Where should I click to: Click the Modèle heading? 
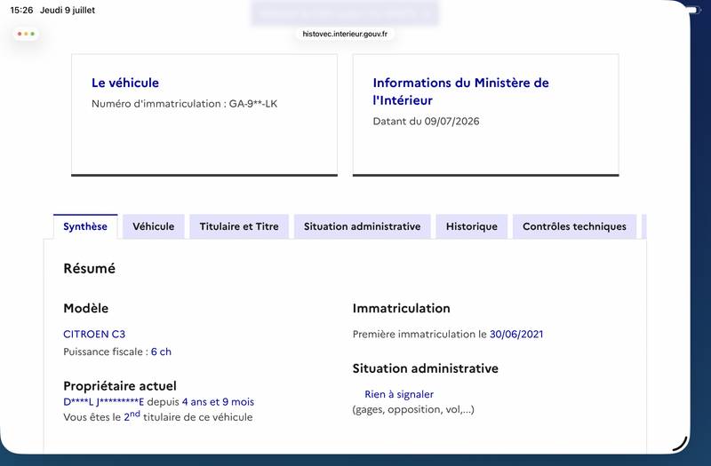tap(86, 308)
